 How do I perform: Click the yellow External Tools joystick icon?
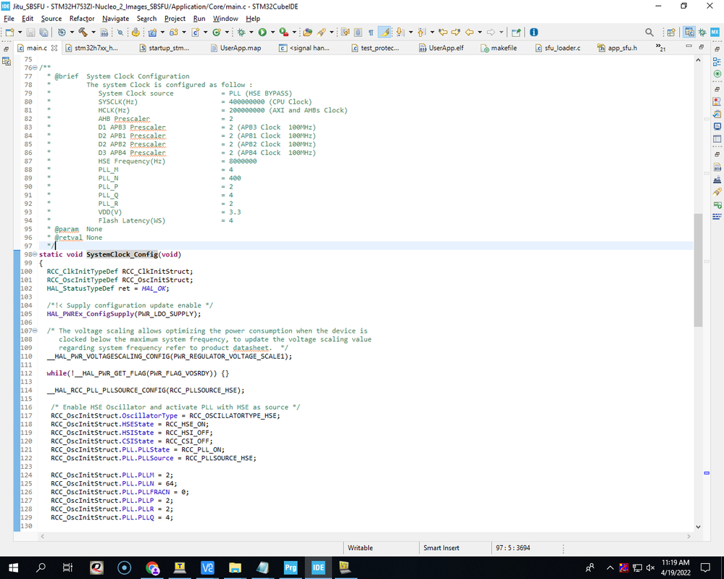pos(136,33)
